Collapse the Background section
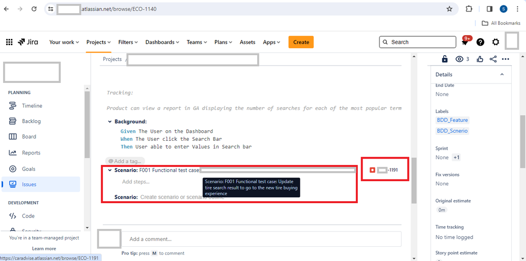This screenshot has height=261, width=526. [110, 122]
